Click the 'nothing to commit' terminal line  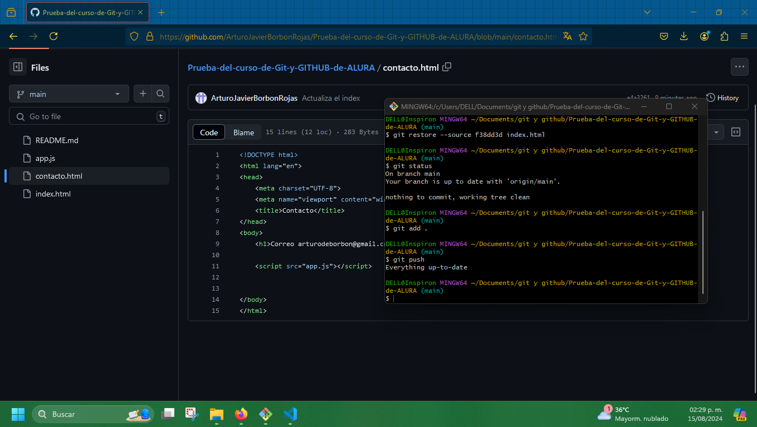click(457, 197)
